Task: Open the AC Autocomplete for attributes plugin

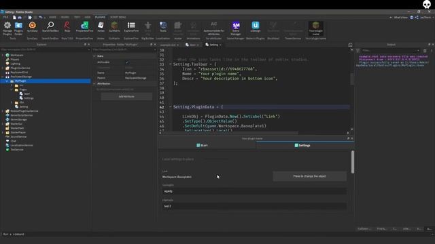Action: pos(213,28)
